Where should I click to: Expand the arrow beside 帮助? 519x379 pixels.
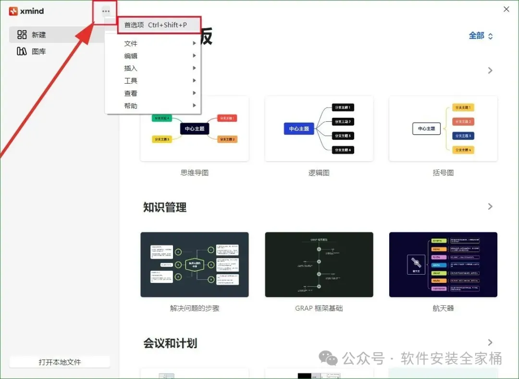[x=194, y=105]
